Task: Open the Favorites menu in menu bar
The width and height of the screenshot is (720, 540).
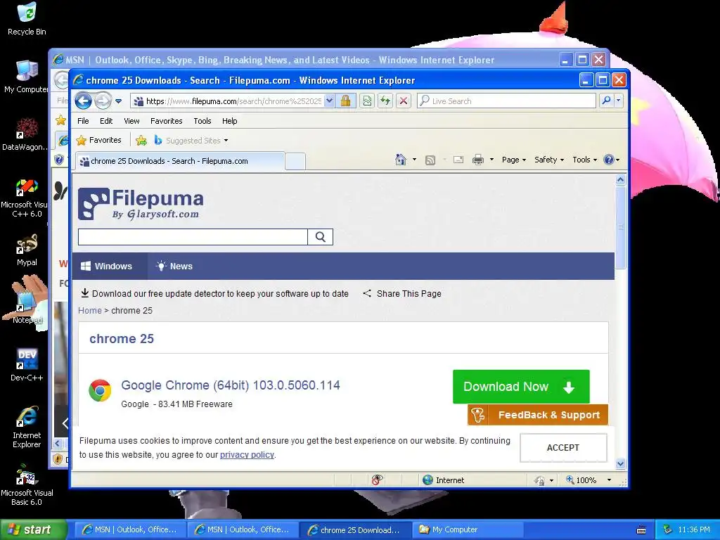Action: point(166,121)
